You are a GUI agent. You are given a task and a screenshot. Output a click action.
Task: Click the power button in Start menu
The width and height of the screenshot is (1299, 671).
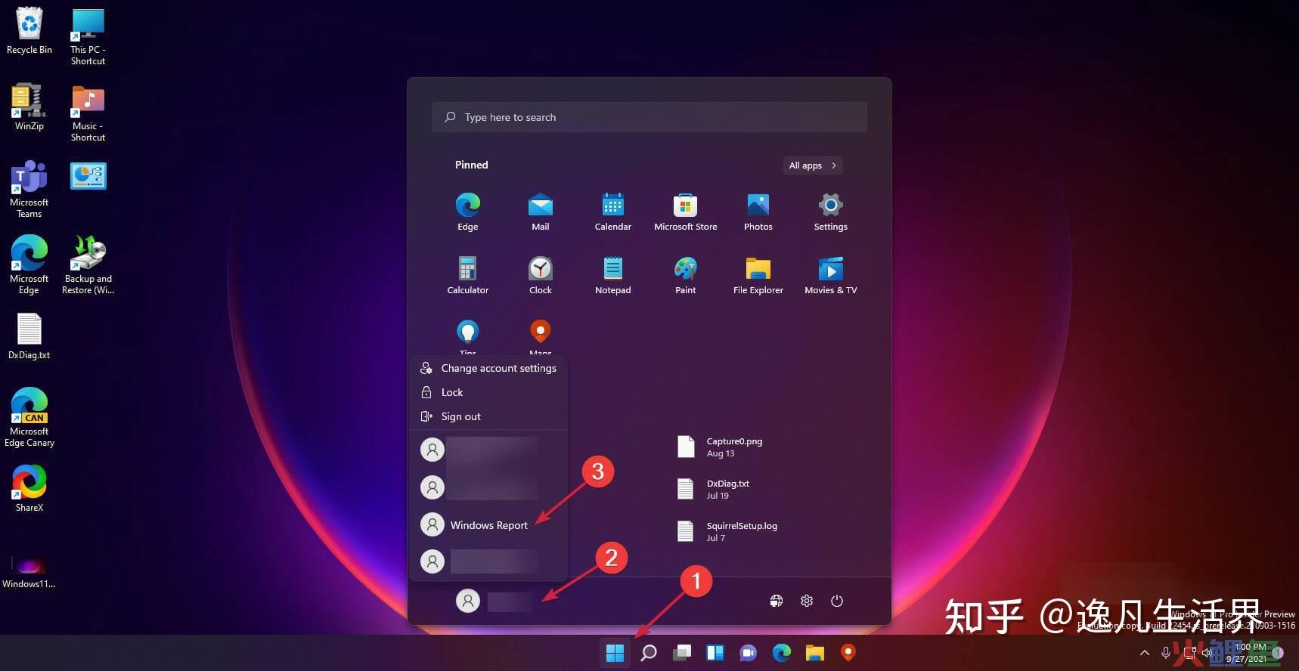836,601
